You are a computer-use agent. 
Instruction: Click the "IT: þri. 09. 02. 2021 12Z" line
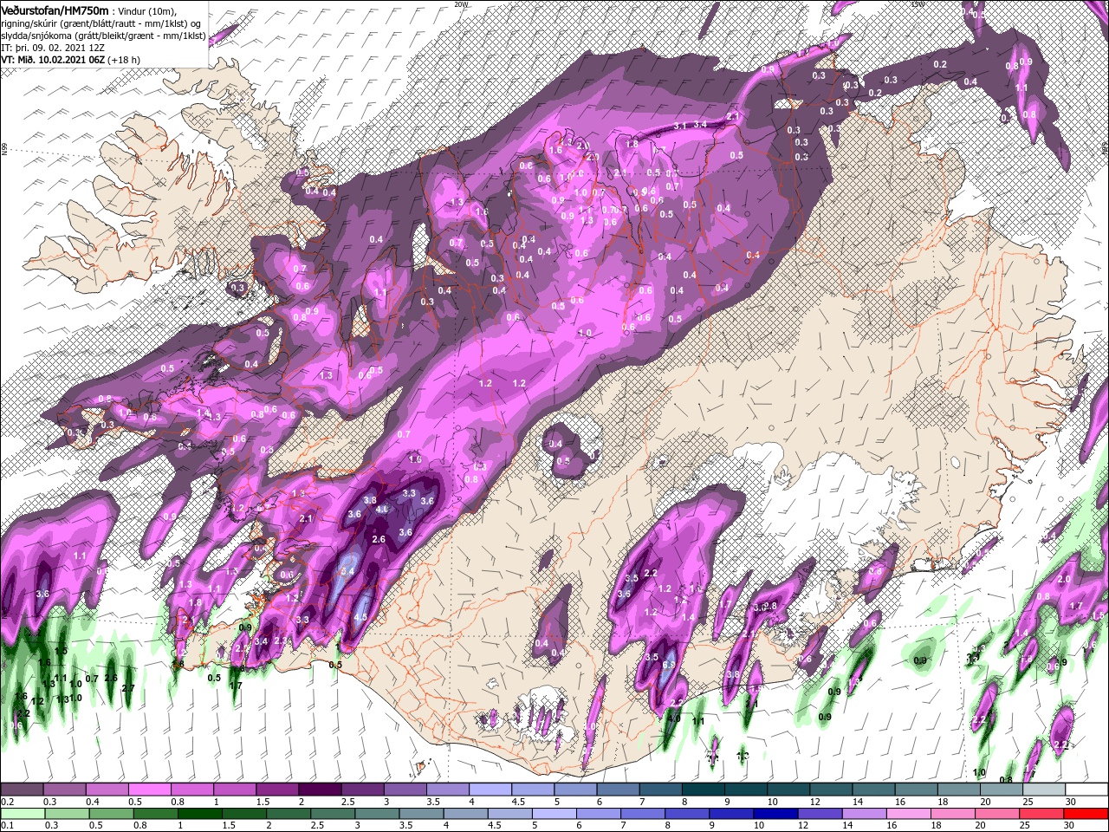point(53,48)
